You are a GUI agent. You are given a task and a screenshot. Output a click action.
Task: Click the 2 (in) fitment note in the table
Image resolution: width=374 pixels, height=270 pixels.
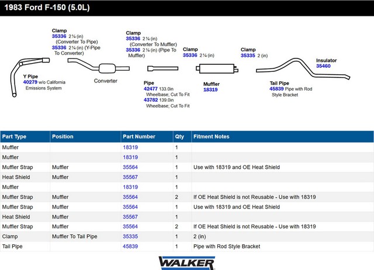point(200,236)
